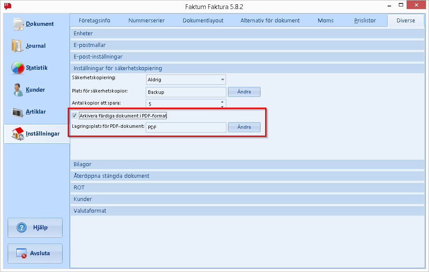Increase Antal kopior att spara value
The image size is (429, 272).
[x=222, y=102]
